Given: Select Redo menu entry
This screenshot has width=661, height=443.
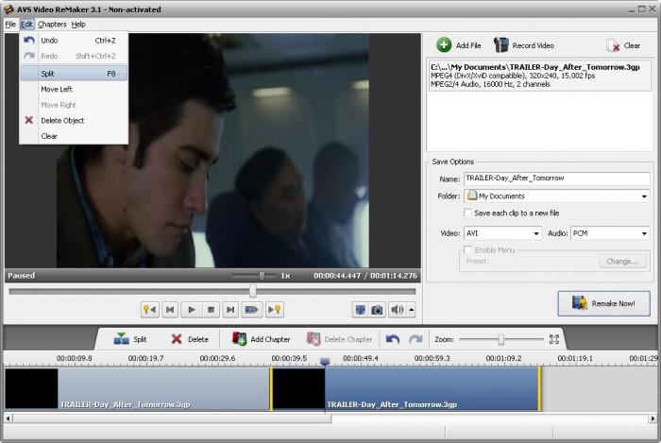Looking at the screenshot, I should pos(74,56).
